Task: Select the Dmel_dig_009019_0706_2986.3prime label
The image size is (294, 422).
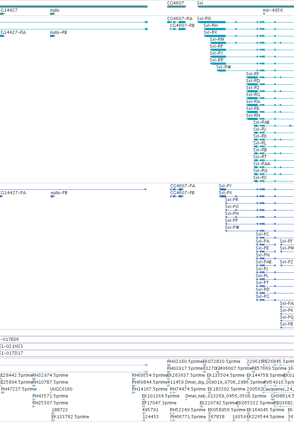Action: 225,382
